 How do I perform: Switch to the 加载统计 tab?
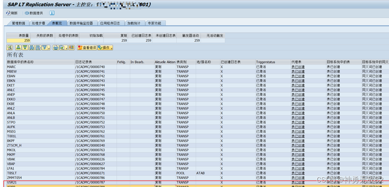134,23
